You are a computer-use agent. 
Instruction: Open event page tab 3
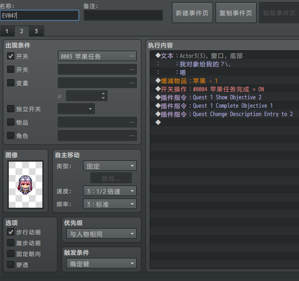point(36,31)
